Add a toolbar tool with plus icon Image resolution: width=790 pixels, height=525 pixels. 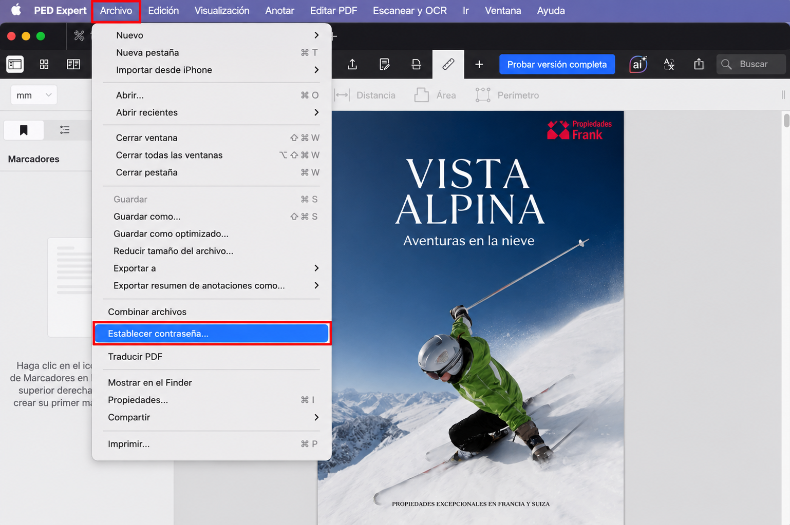point(479,64)
